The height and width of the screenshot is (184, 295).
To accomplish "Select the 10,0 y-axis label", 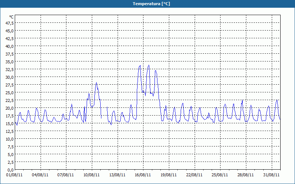I will point(10,139).
